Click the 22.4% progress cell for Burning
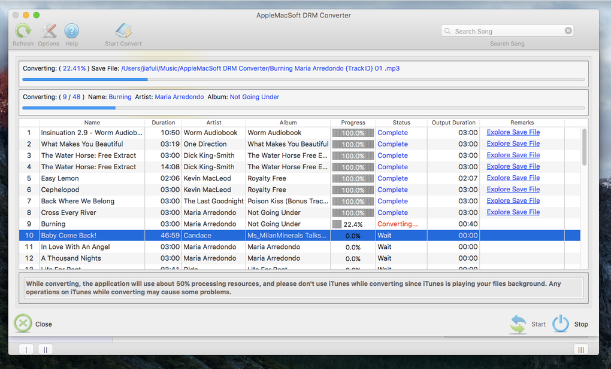This screenshot has width=611, height=369. (353, 224)
